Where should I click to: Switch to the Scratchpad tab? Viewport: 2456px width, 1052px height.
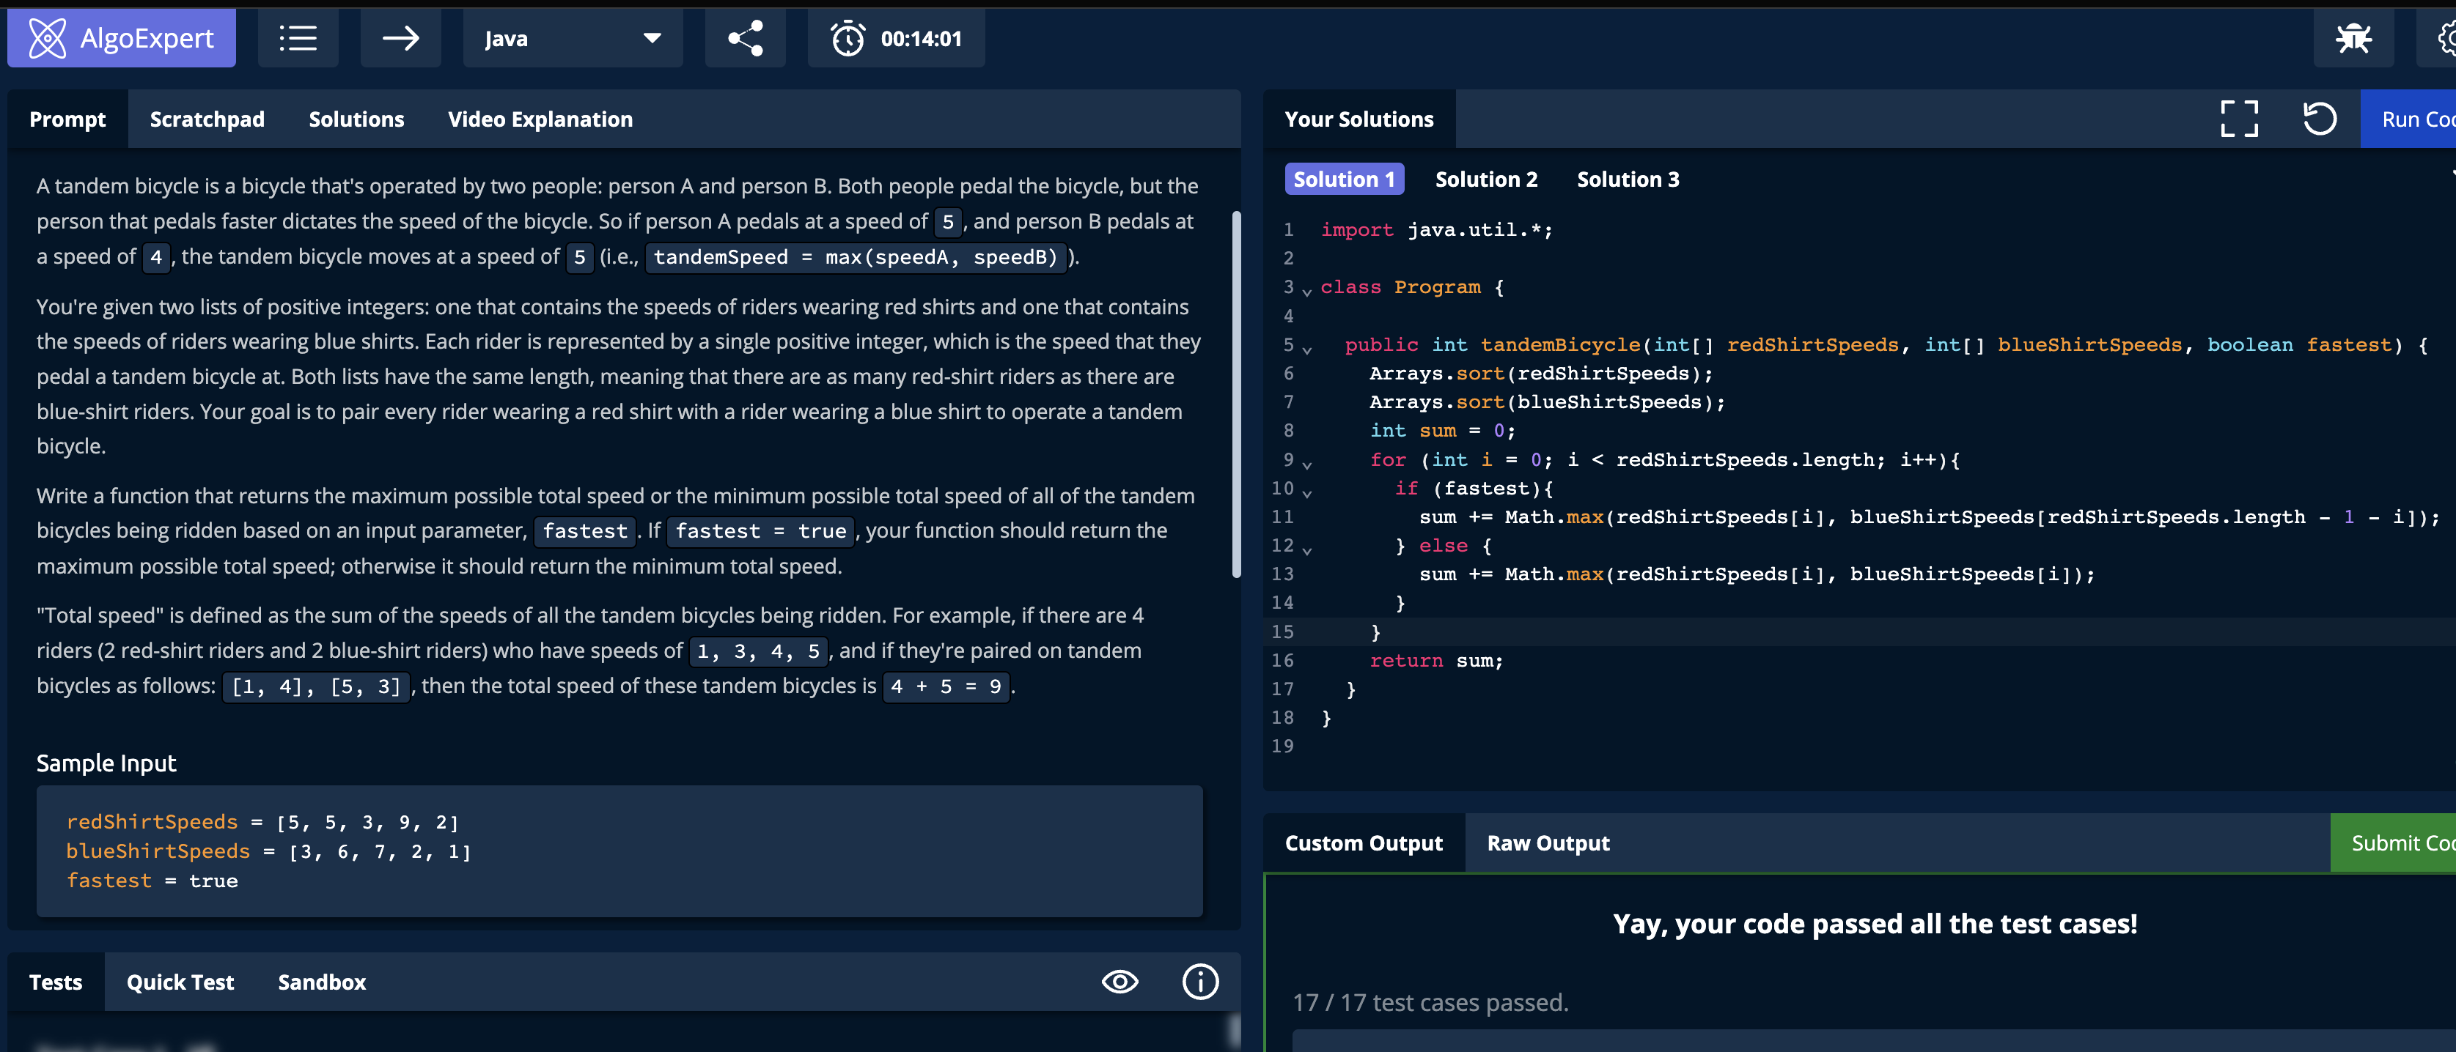coord(207,119)
